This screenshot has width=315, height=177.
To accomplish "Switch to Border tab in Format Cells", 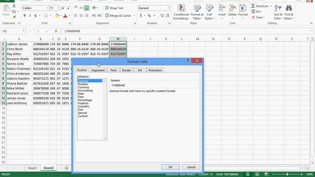I will tap(126, 70).
